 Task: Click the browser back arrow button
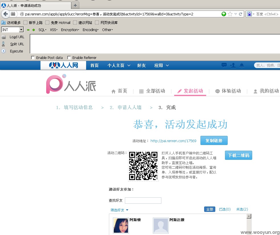tap(5, 14)
